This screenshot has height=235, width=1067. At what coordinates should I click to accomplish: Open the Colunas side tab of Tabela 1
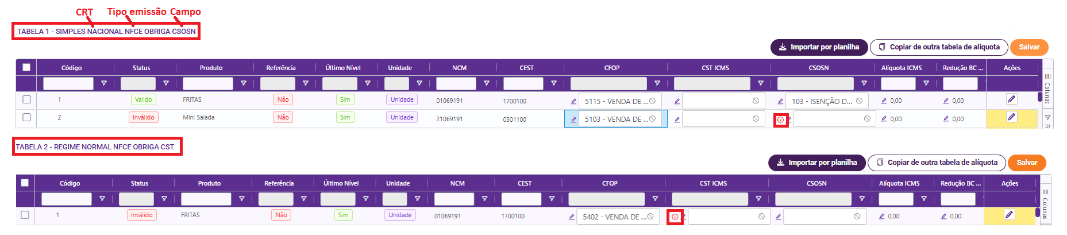[x=1047, y=89]
